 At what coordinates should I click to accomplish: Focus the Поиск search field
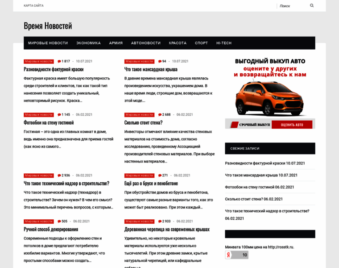pos(292,6)
